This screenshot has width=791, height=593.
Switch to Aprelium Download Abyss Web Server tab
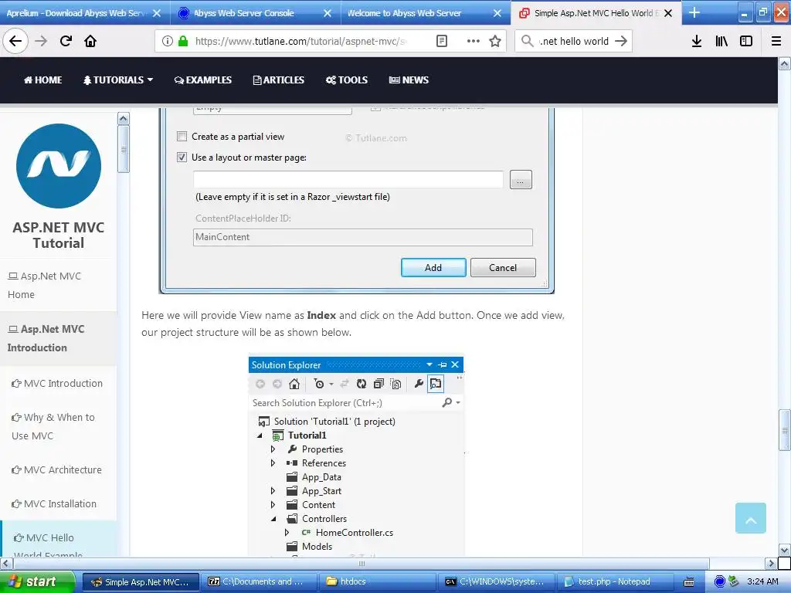tap(76, 13)
